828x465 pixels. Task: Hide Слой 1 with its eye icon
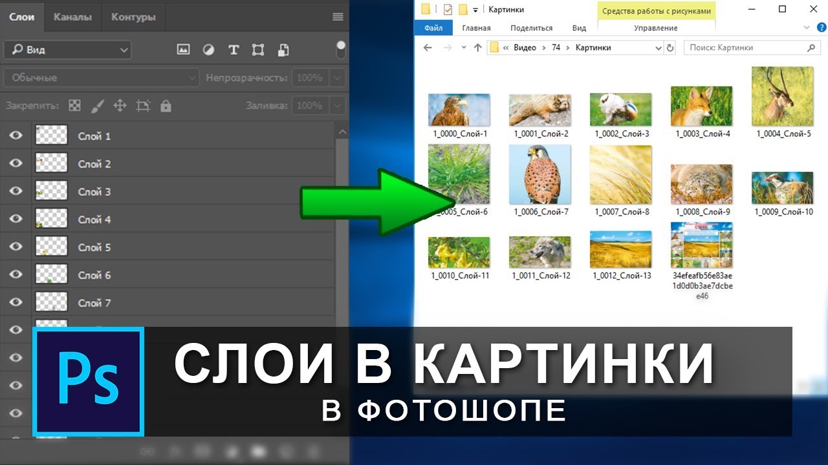pyautogui.click(x=16, y=136)
